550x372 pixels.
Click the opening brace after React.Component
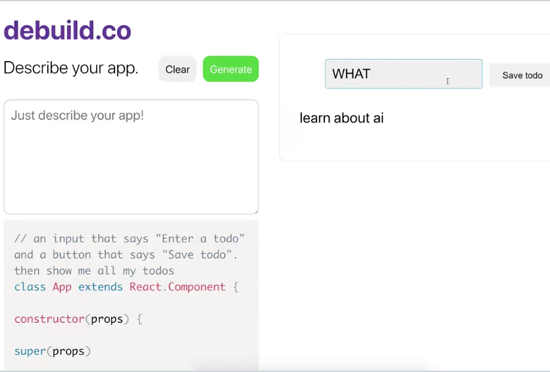coord(236,287)
